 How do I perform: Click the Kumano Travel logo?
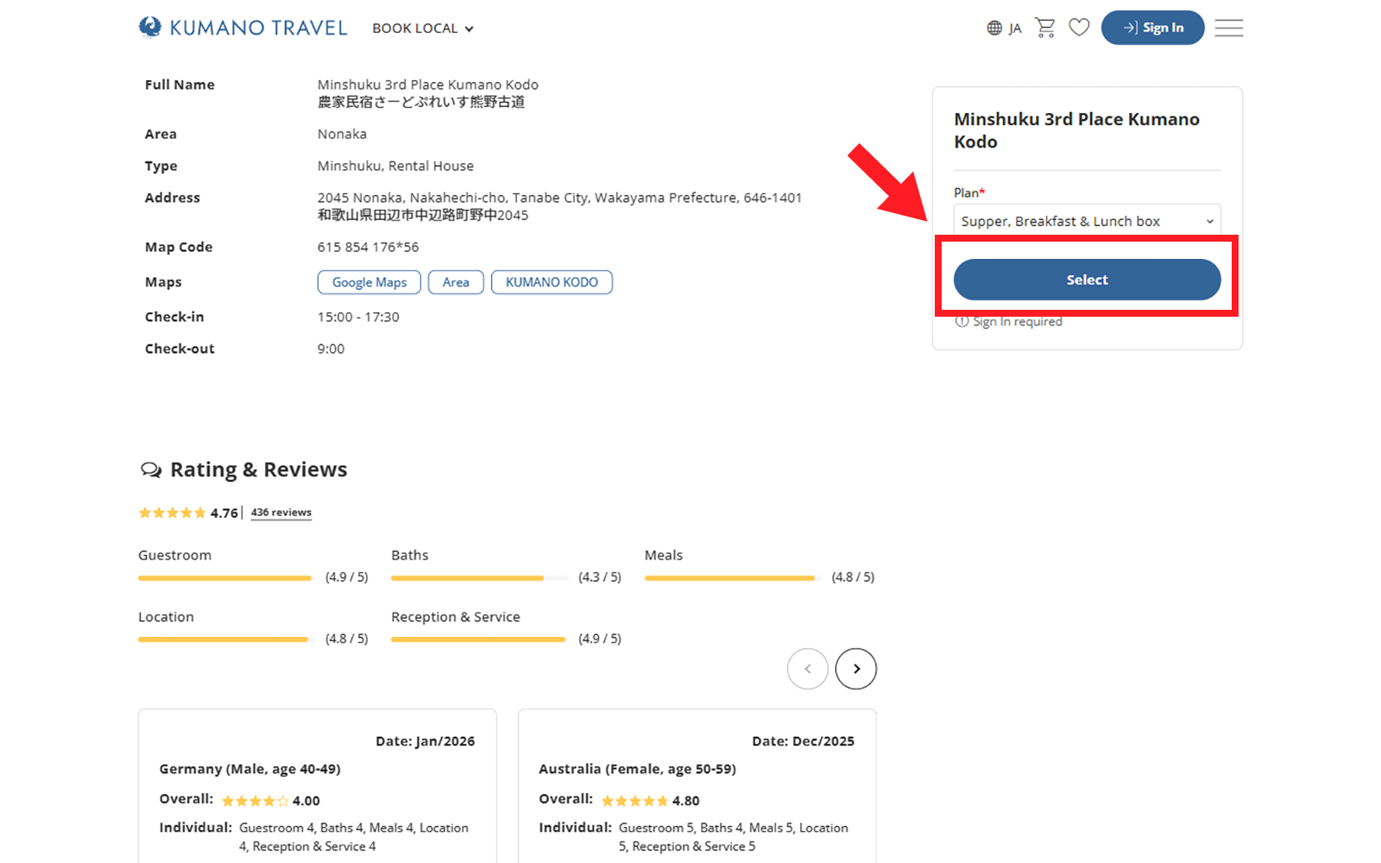[x=243, y=28]
